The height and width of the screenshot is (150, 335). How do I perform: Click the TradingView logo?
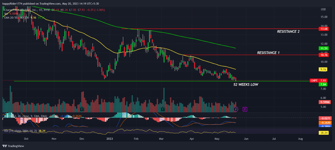click(x=13, y=146)
